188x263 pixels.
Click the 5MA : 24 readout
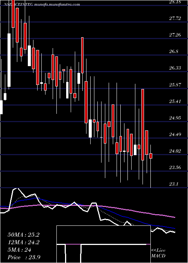tap(19, 250)
